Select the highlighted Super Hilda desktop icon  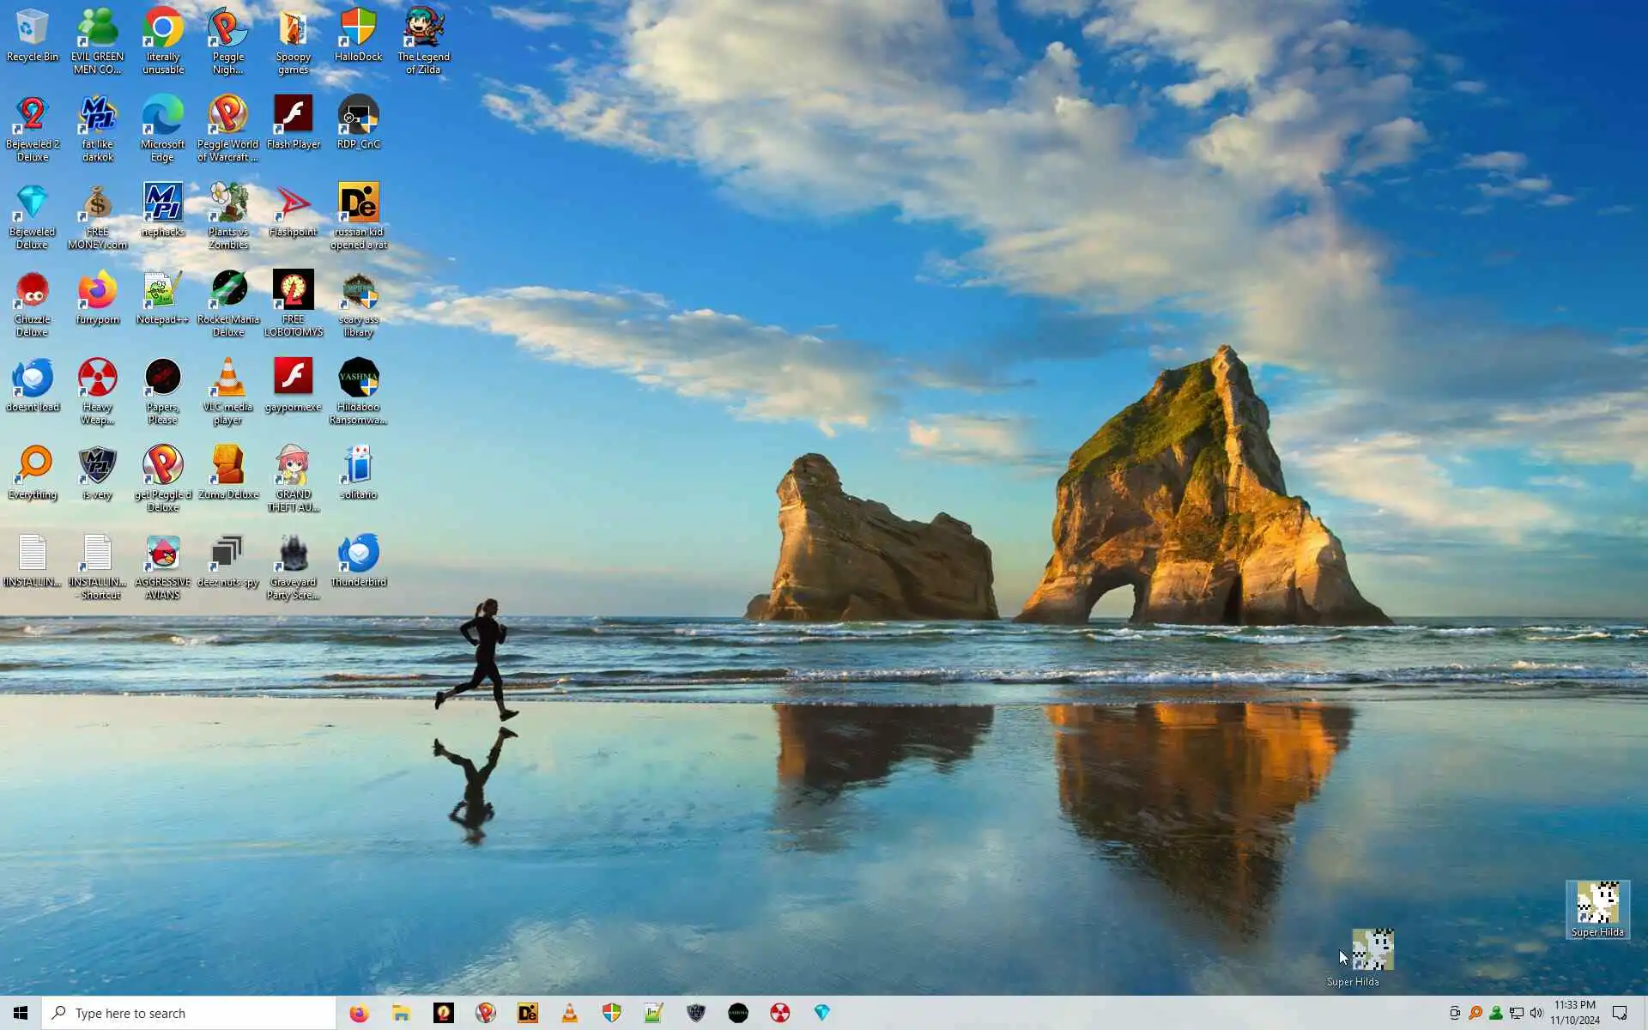click(x=1596, y=908)
